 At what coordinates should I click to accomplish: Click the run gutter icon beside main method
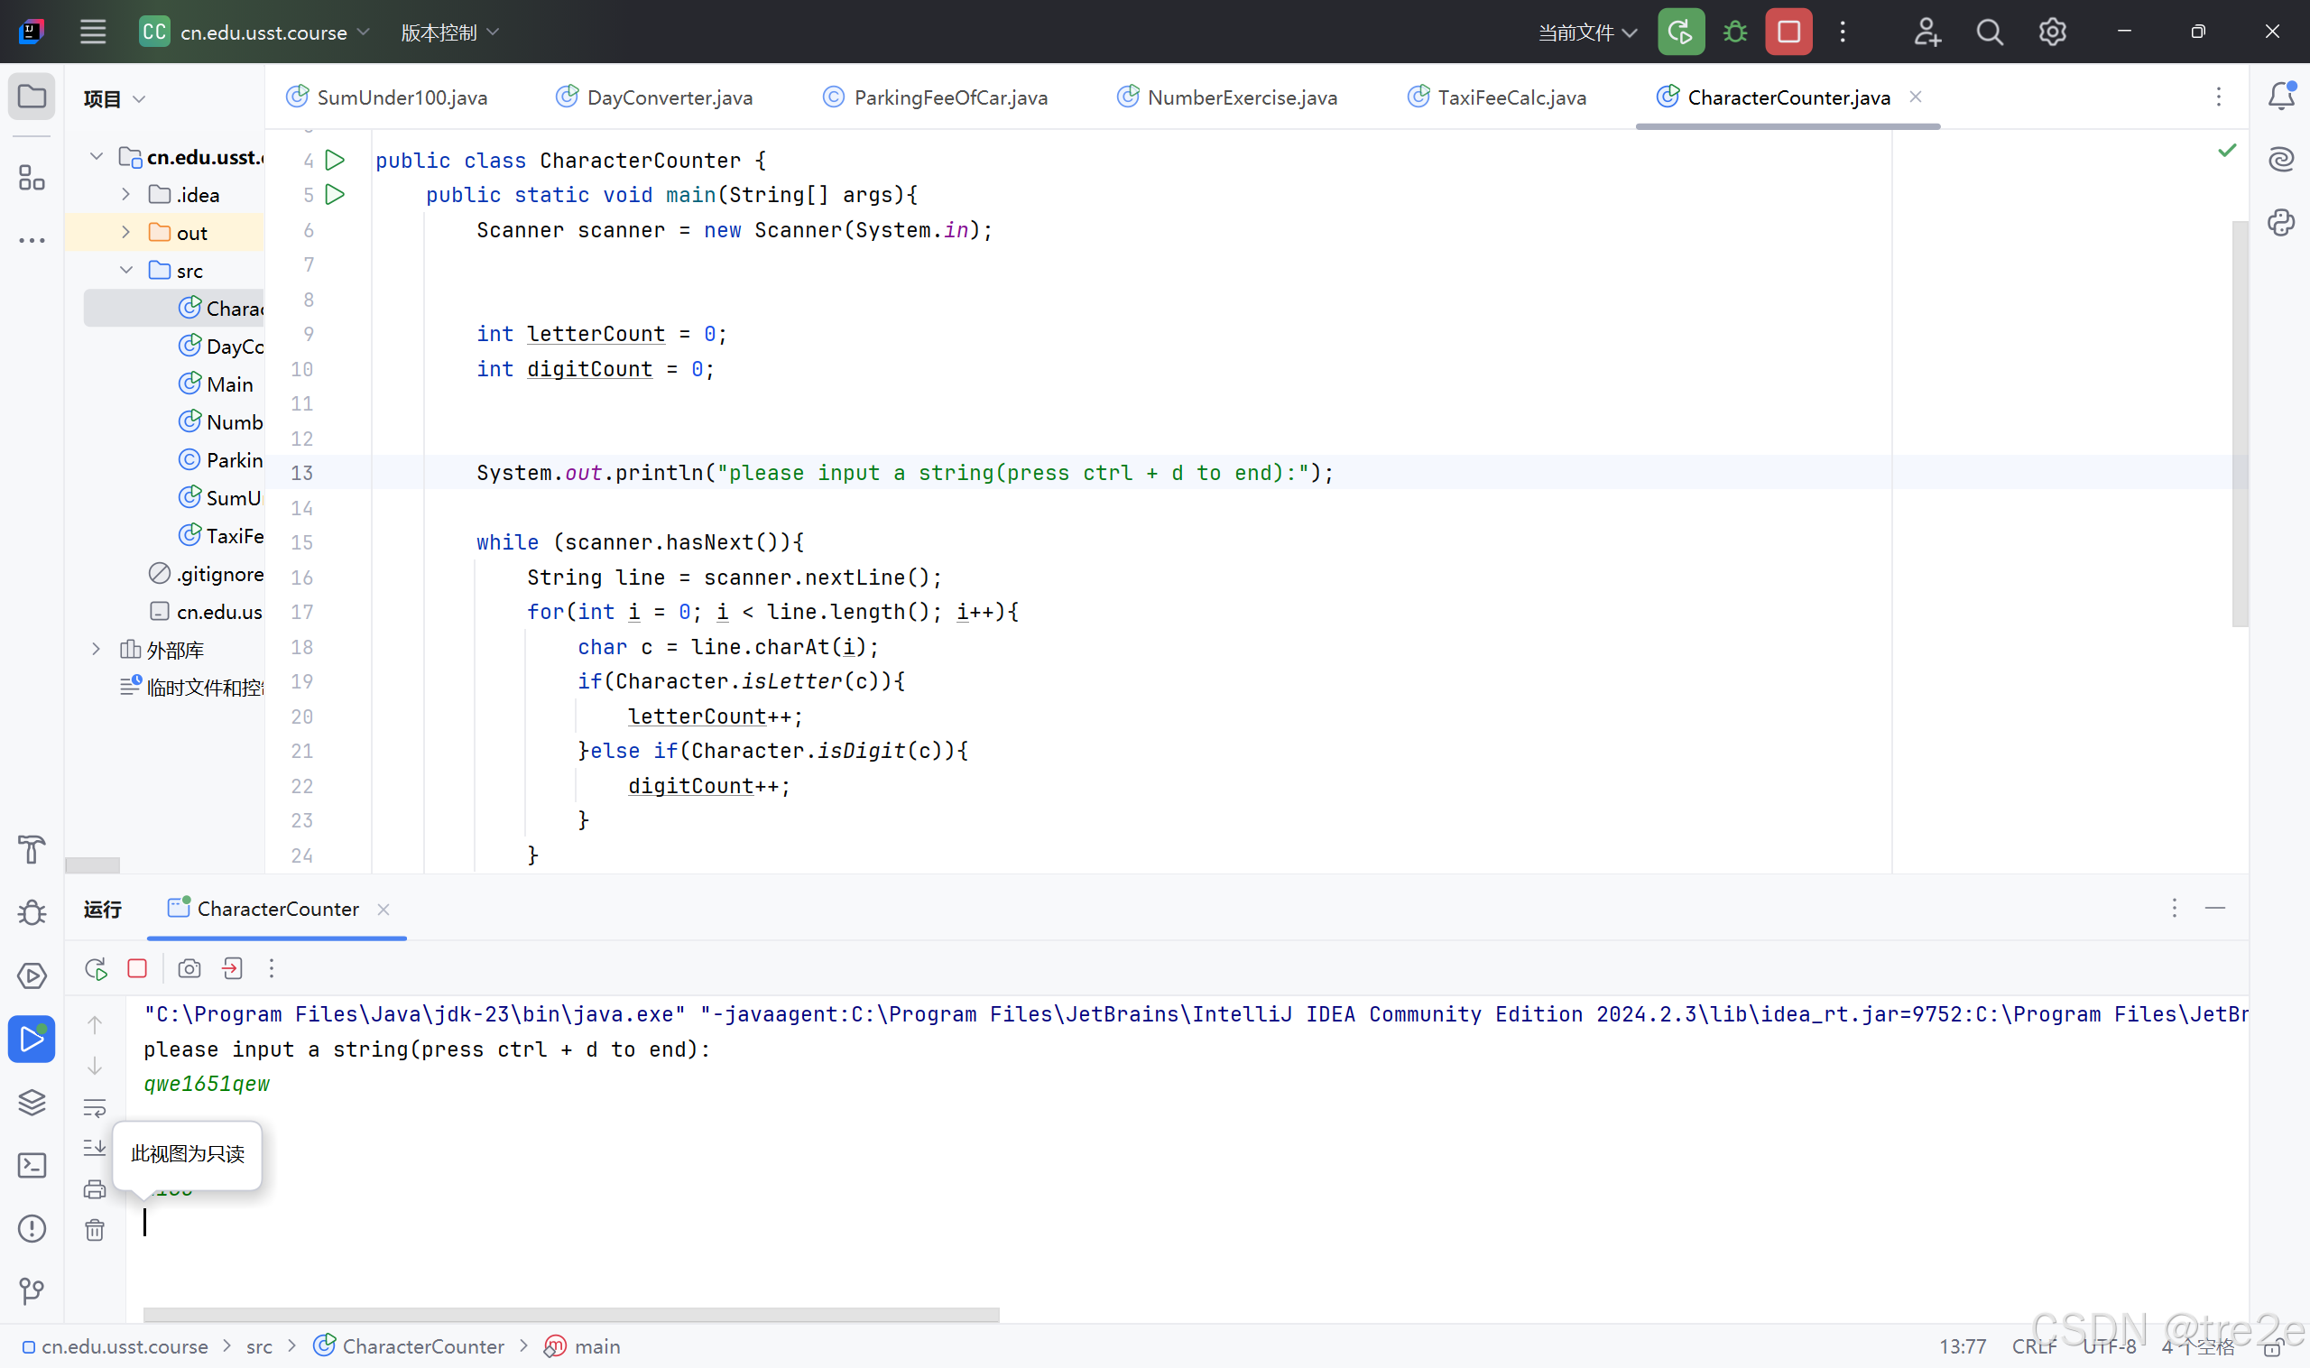336,195
